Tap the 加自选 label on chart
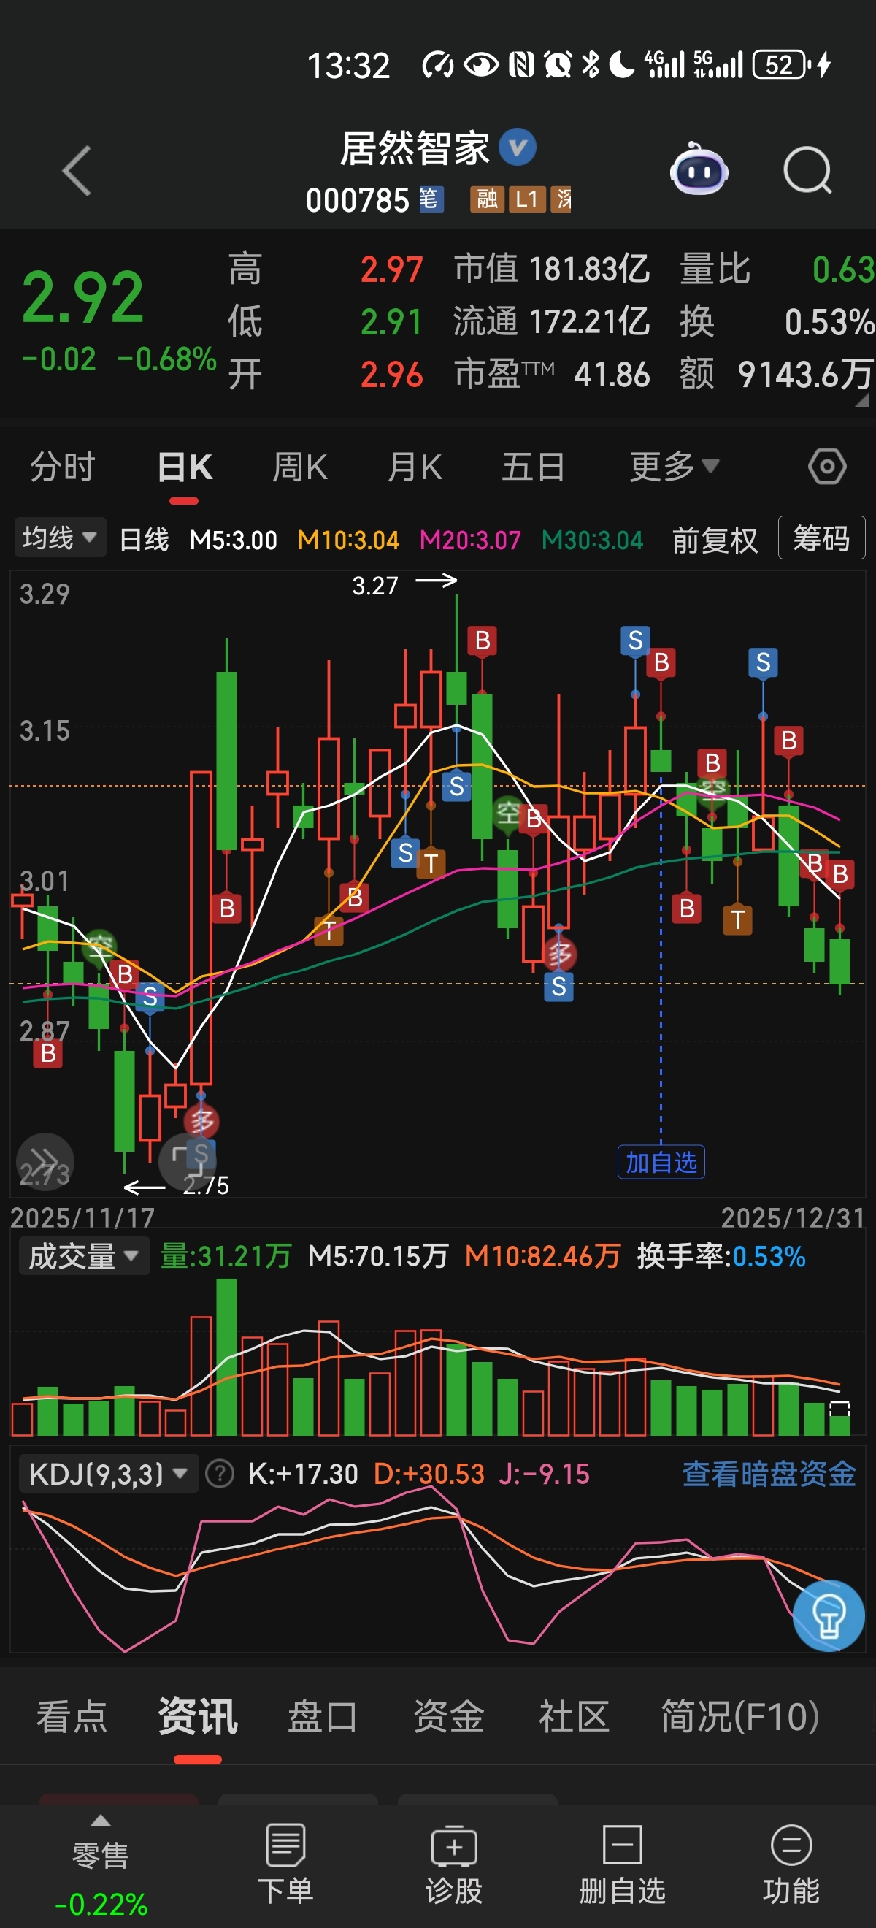876x1928 pixels. click(661, 1162)
